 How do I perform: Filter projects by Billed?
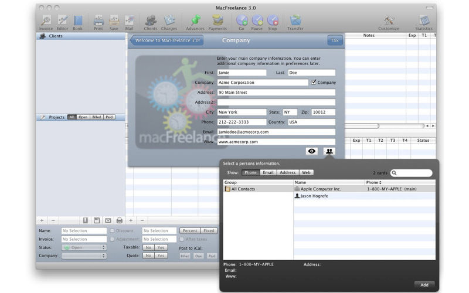click(x=96, y=117)
